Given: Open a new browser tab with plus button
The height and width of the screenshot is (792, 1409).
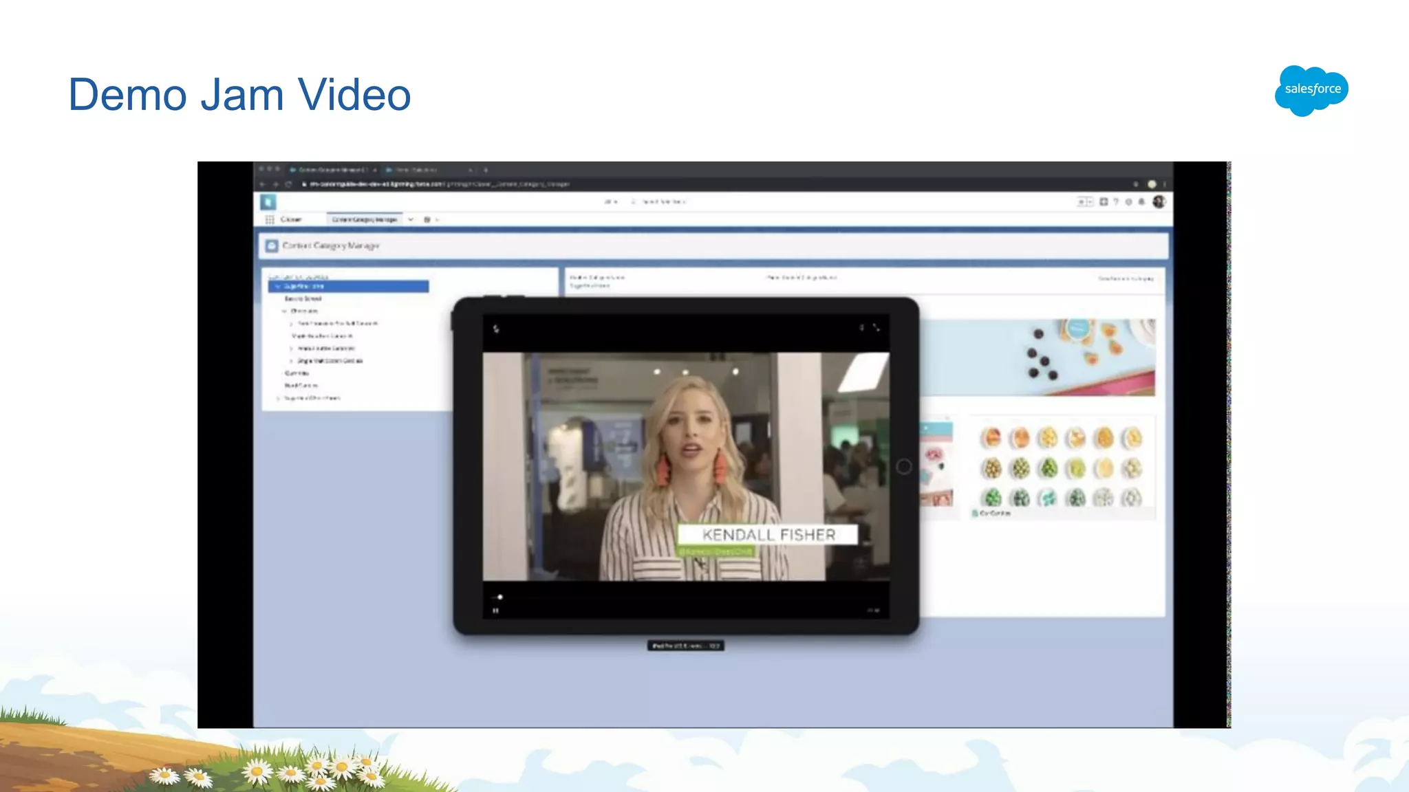Looking at the screenshot, I should pos(486,170).
